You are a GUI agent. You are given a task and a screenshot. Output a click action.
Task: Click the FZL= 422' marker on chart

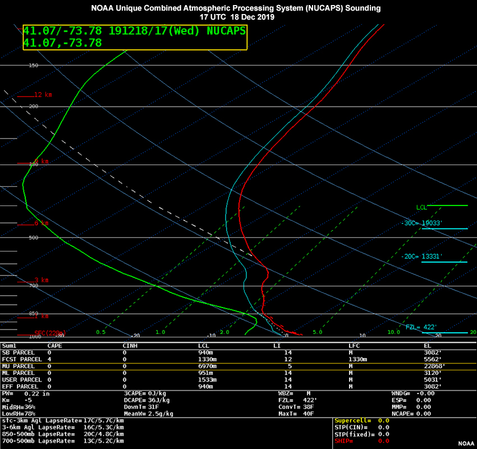point(437,328)
